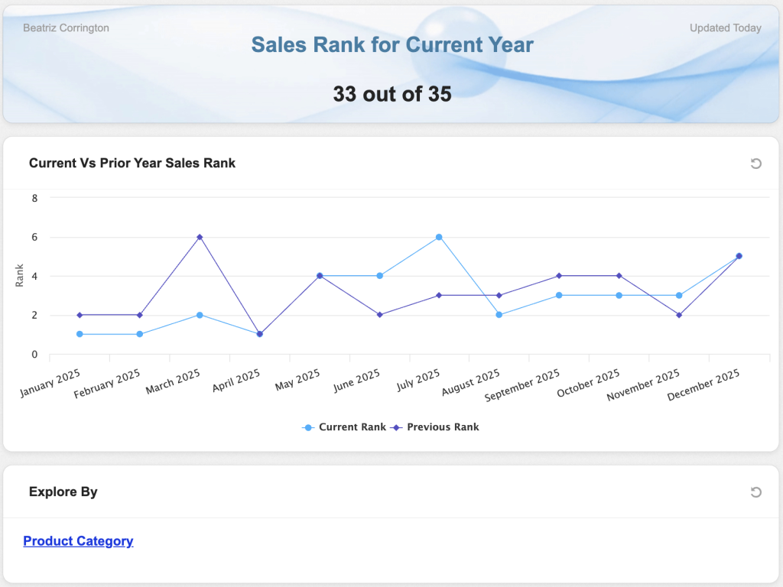
Task: Click the Updated Today status text
Action: (725, 28)
